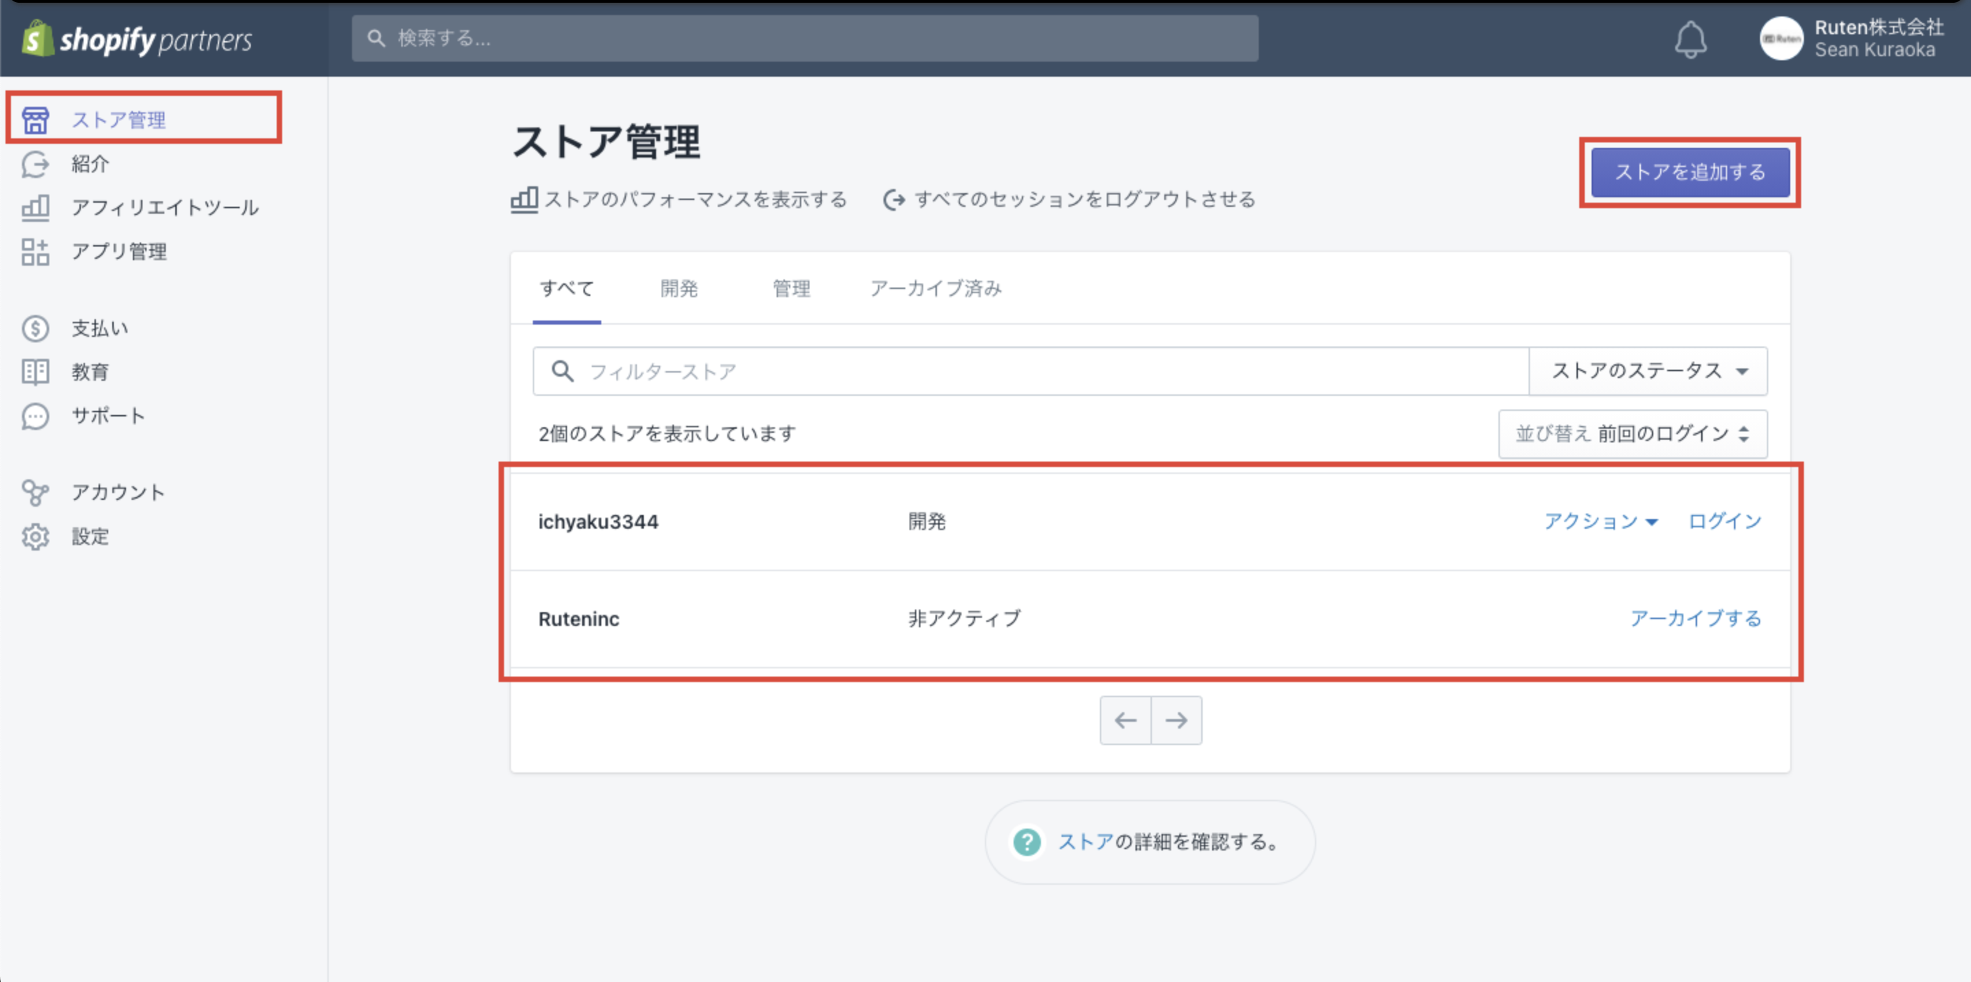Go to previous page with left arrow
Image resolution: width=1971 pixels, height=982 pixels.
1125,720
